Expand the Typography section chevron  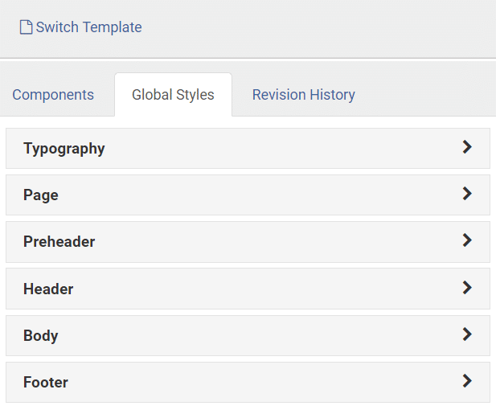467,147
